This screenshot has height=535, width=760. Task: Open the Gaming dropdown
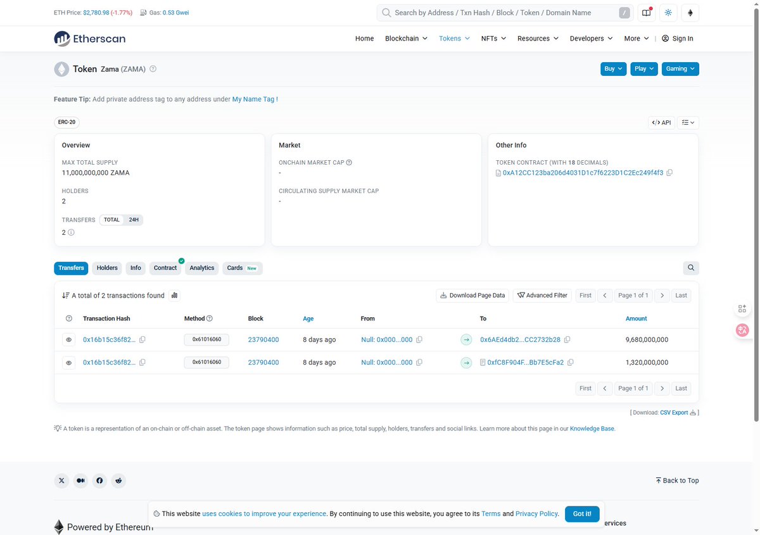click(x=680, y=69)
